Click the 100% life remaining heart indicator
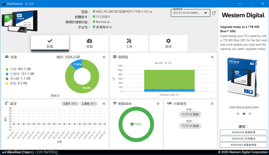The height and width of the screenshot is (155, 269). [136, 124]
